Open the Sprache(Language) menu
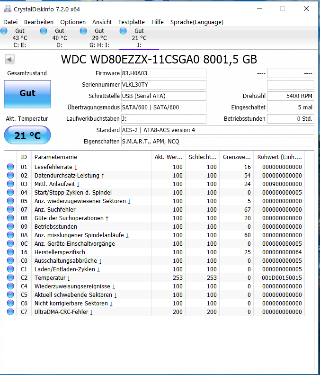 coord(197,22)
